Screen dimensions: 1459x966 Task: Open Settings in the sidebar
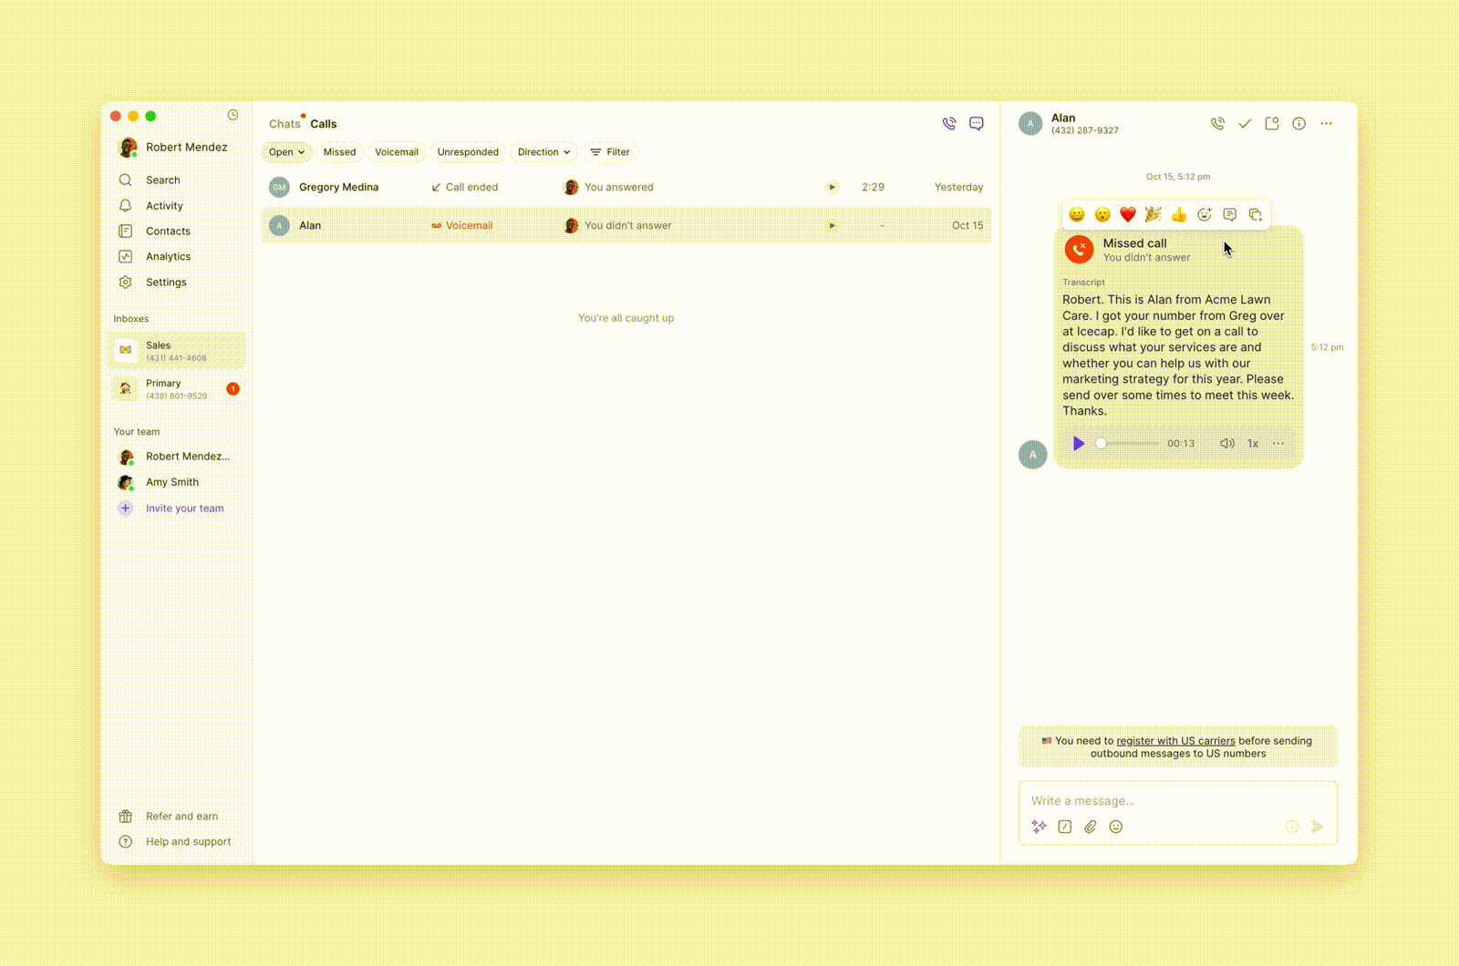pos(176,283)
